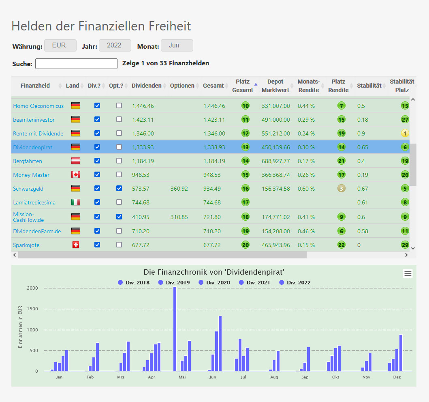Sort table by Dividenden column header
The width and height of the screenshot is (429, 402).
pyautogui.click(x=146, y=86)
